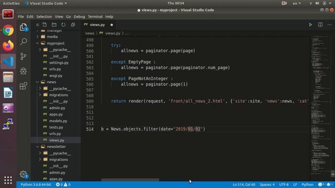
Task: Change end of line via LF
Action: pyautogui.click(x=295, y=184)
